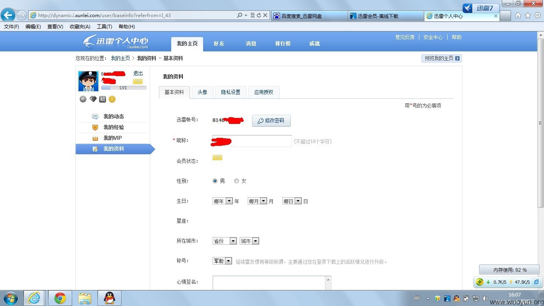Open File Explorer folder on taskbar
The width and height of the screenshot is (544, 306).
[x=85, y=298]
